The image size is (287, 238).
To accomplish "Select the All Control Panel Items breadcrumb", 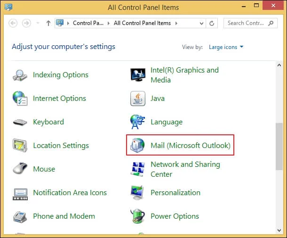I will click(x=142, y=23).
